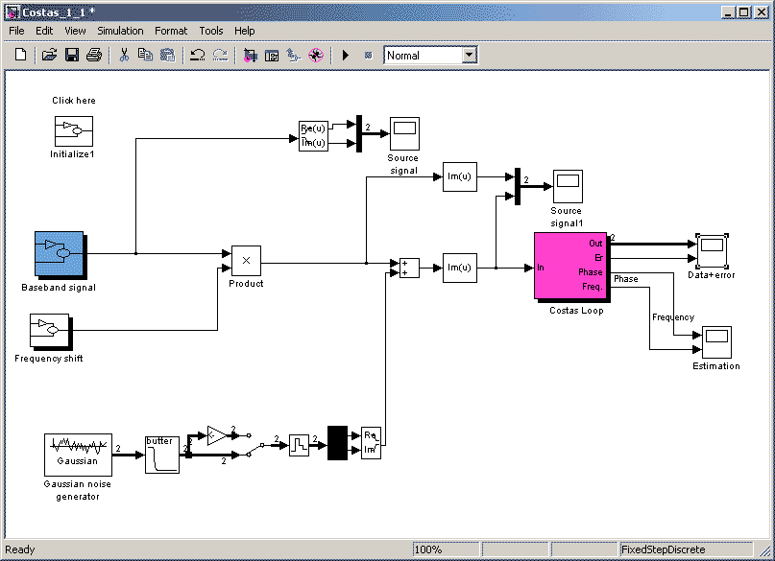Cut selection with the scissors icon
This screenshot has width=775, height=561.
coord(124,55)
